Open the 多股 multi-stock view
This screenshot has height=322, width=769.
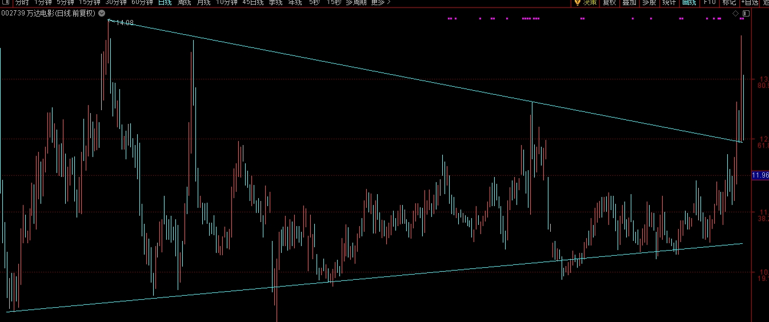(649, 2)
